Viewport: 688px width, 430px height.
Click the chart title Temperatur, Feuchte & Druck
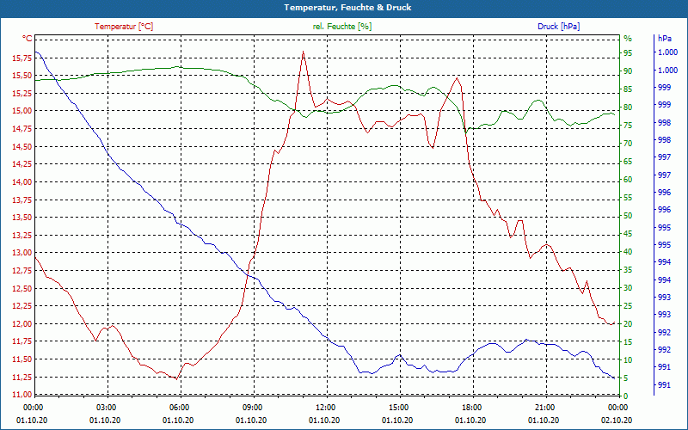[x=347, y=8]
